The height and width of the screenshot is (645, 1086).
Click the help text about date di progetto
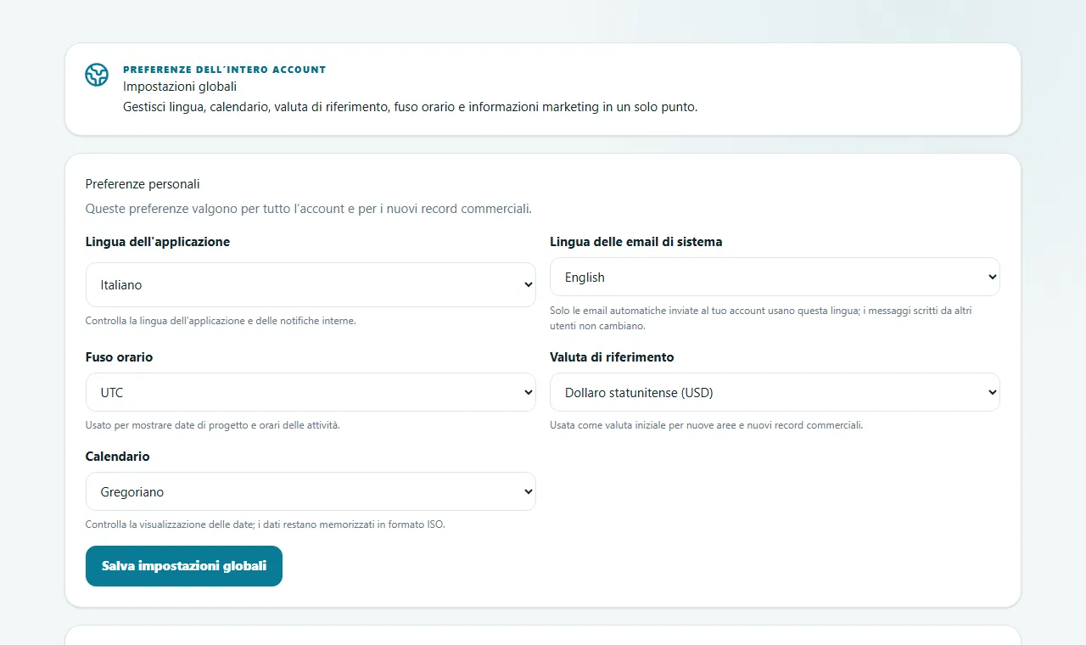click(x=213, y=425)
